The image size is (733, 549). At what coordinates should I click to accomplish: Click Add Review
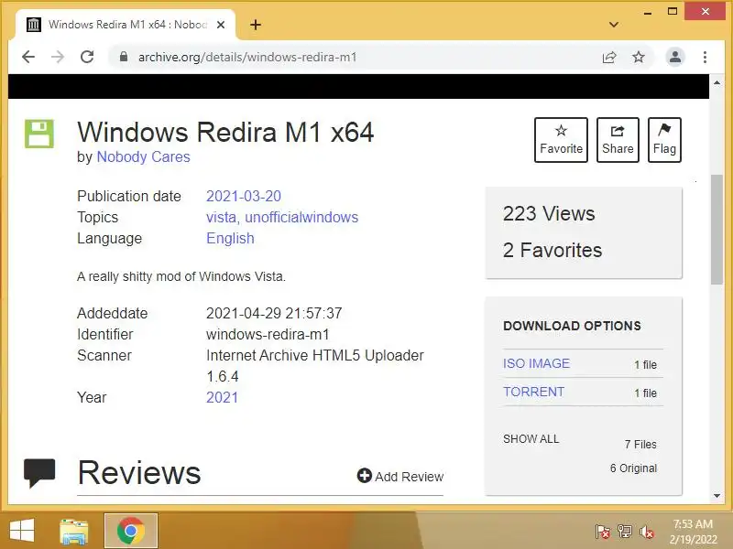point(400,476)
